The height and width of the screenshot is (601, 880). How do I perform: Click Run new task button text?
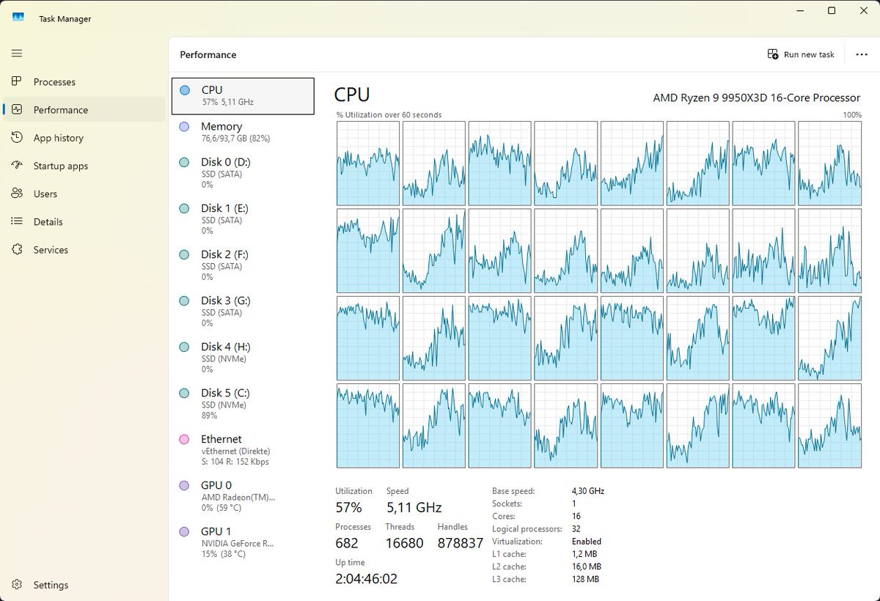pyautogui.click(x=809, y=54)
